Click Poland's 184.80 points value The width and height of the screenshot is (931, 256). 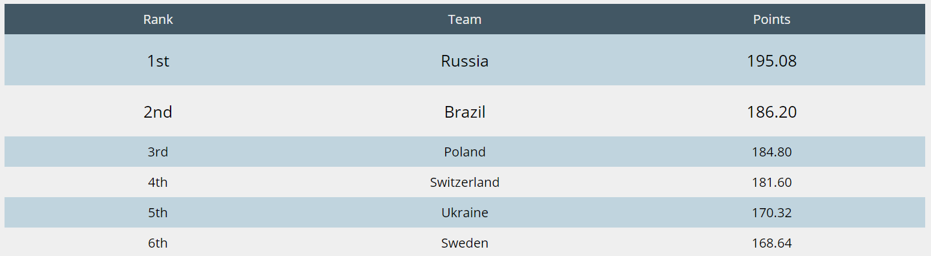[771, 152]
